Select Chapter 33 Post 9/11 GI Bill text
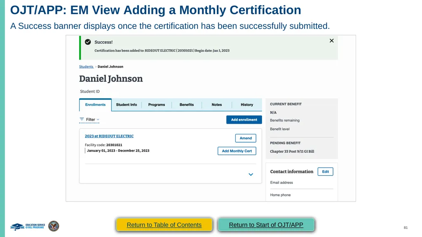 click(x=292, y=151)
